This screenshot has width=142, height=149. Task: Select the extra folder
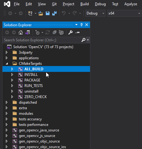click(23, 108)
